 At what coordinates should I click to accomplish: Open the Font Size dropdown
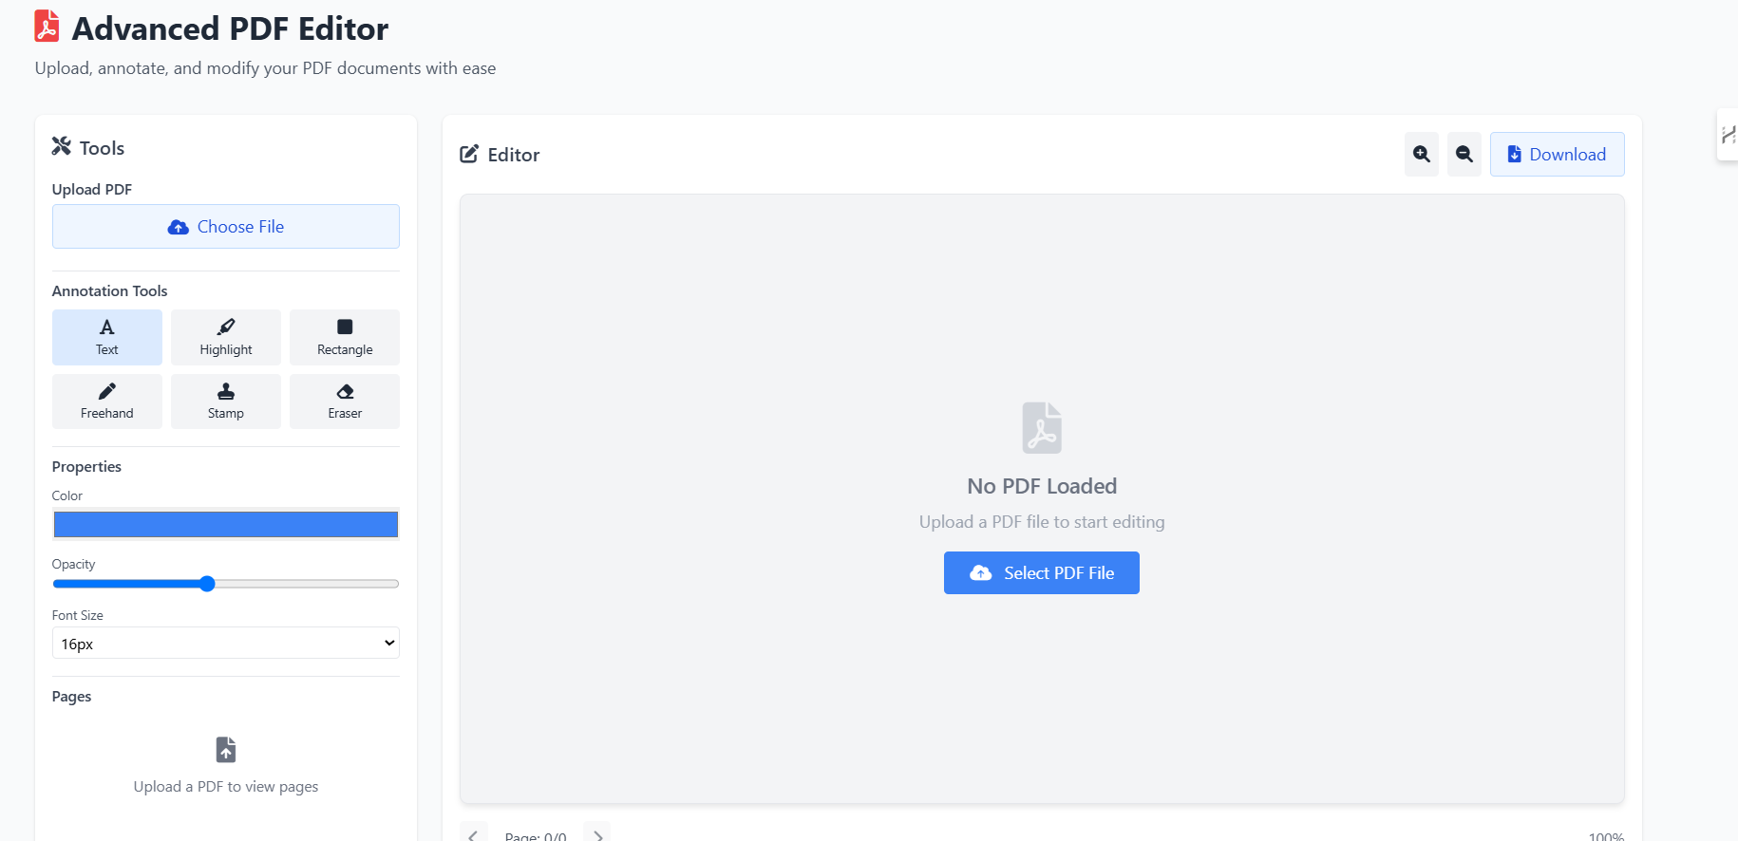tap(226, 644)
